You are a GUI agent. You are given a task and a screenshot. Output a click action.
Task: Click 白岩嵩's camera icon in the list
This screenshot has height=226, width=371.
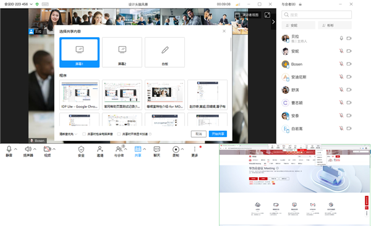pos(349,128)
